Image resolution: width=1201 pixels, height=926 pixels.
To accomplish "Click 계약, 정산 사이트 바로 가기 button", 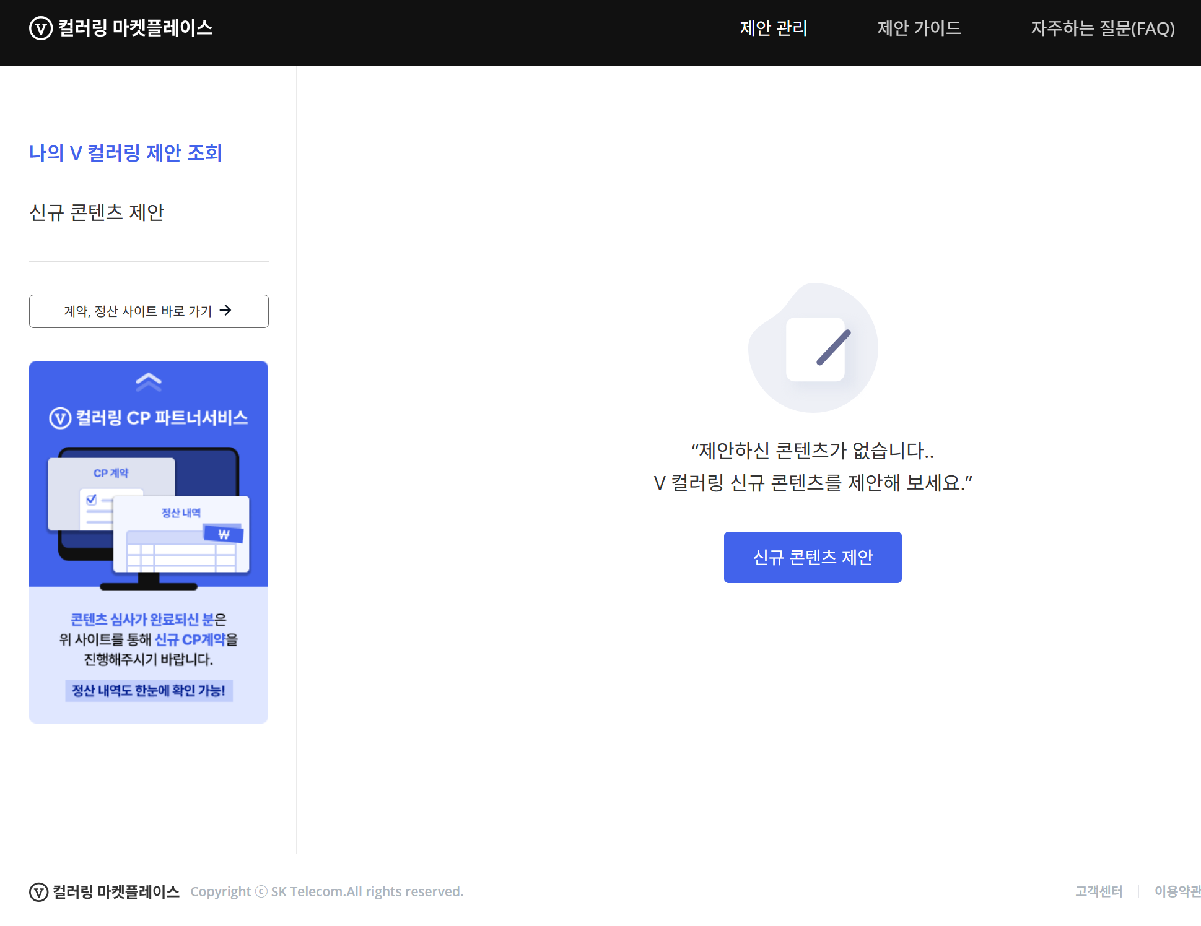I will [x=149, y=311].
